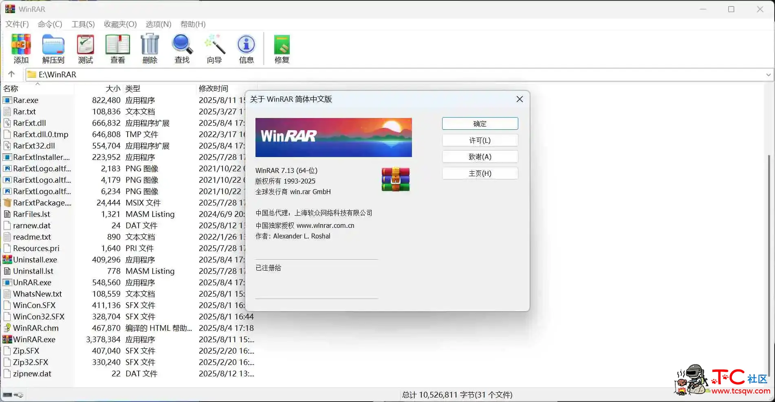This screenshot has height=402, width=775.
Task: Select the Rar.exe file icon
Action: (7, 100)
